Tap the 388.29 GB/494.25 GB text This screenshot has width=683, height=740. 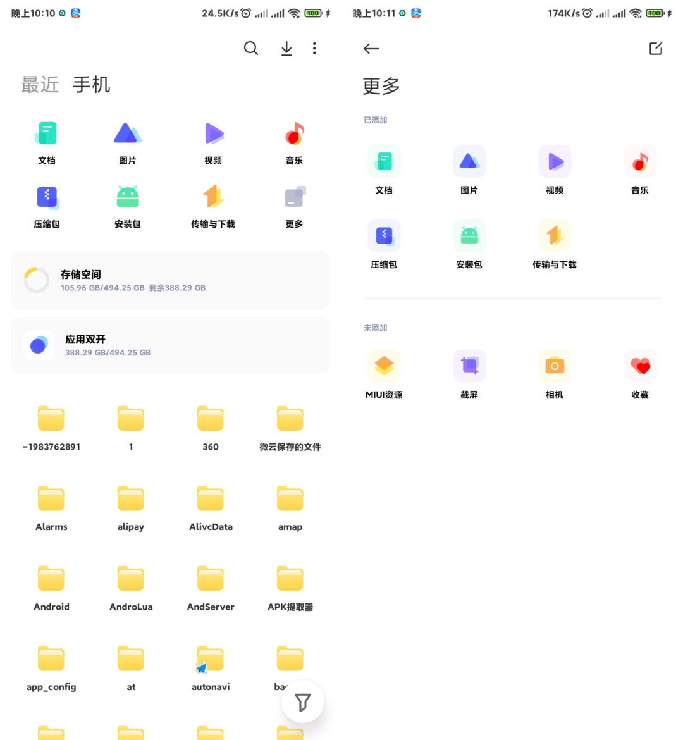point(108,352)
